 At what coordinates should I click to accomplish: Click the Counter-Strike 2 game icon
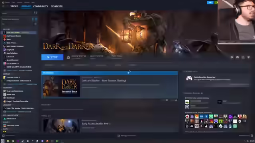click(x=4, y=77)
